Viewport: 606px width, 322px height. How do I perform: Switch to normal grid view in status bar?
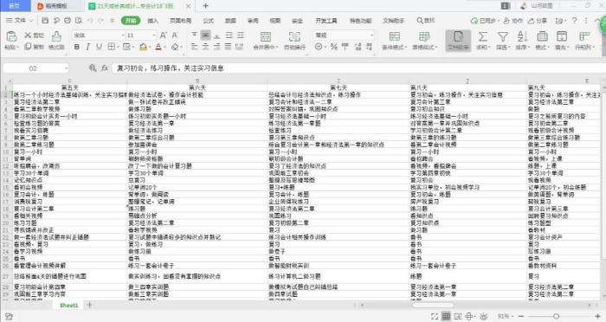[x=446, y=316]
